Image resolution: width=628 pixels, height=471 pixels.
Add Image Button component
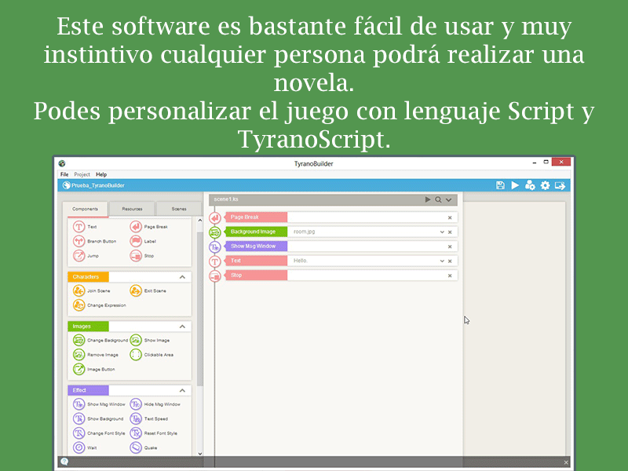pyautogui.click(x=93, y=369)
